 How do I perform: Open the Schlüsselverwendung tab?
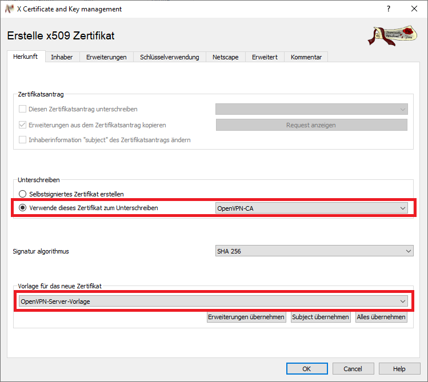tap(169, 57)
